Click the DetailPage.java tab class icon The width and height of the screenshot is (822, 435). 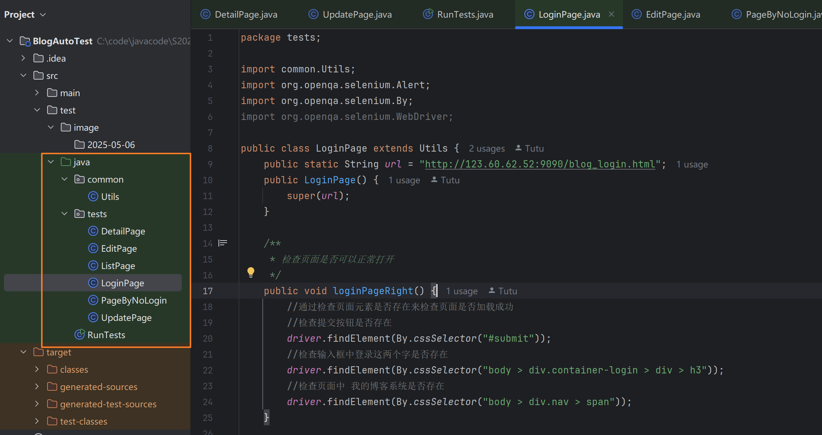(205, 14)
